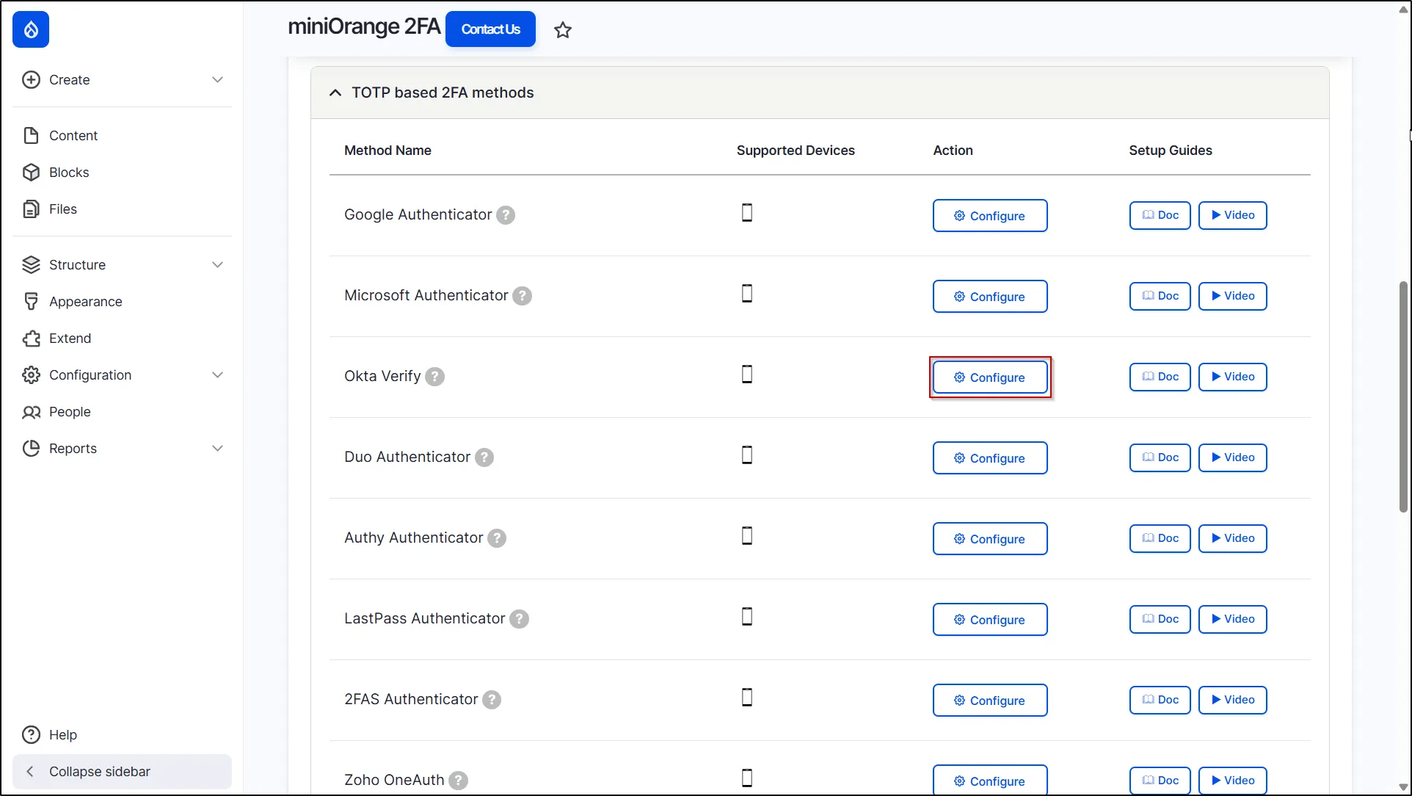Open help tooltip for Duo Authenticator
This screenshot has width=1412, height=796.
coord(484,457)
